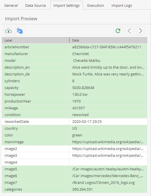Click the blue copy-from-data-source file icon
151x196 pixels.
(20, 31)
